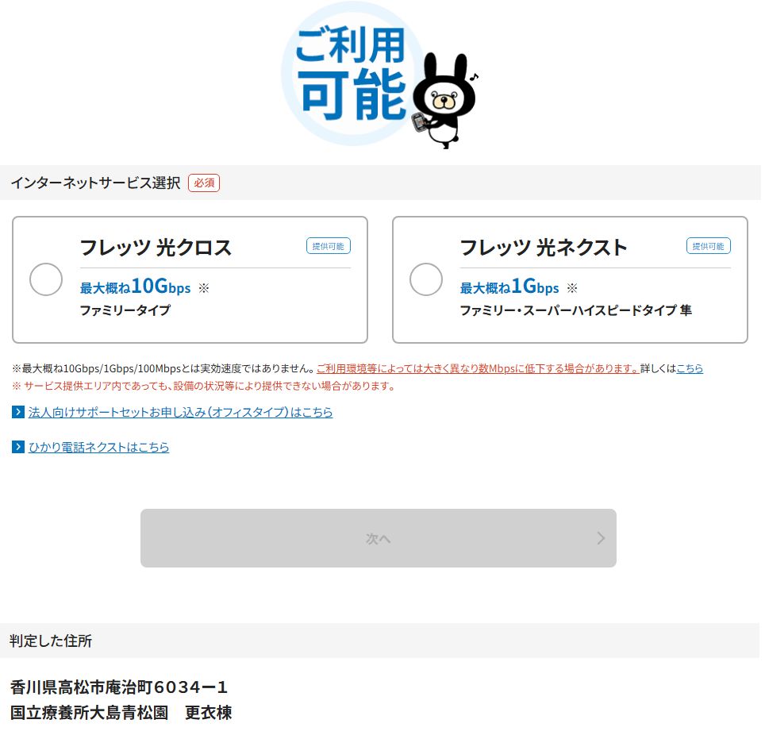This screenshot has height=735, width=765.
Task: Open the ひかり電話ネクストはこちら link
Action: tap(98, 447)
